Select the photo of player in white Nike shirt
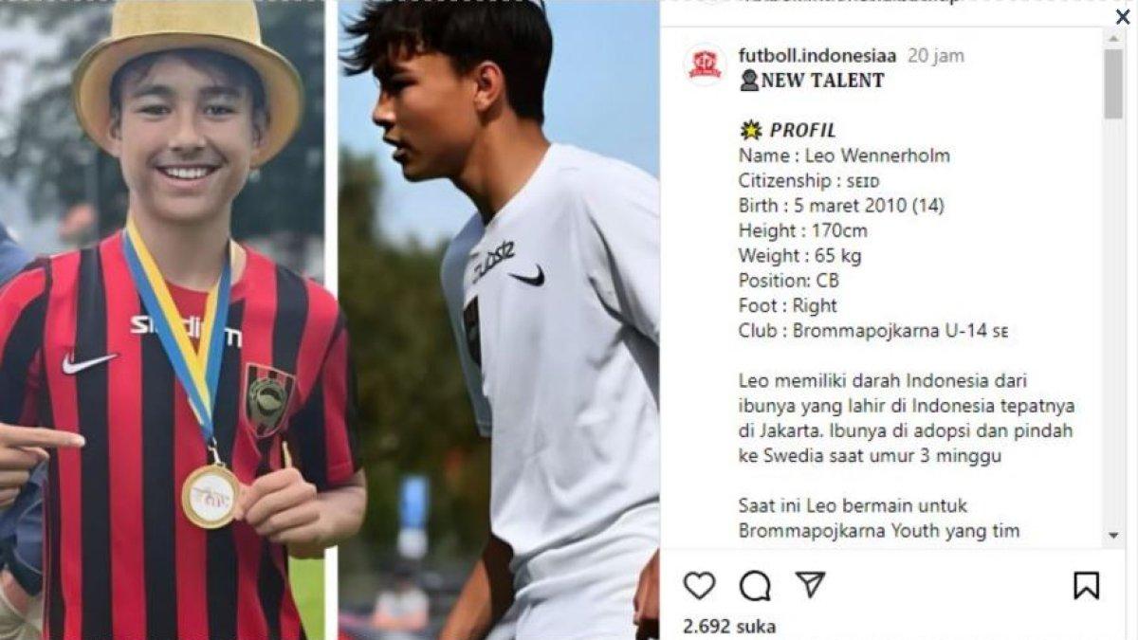Viewport: 1138px width, 640px height. click(499, 320)
